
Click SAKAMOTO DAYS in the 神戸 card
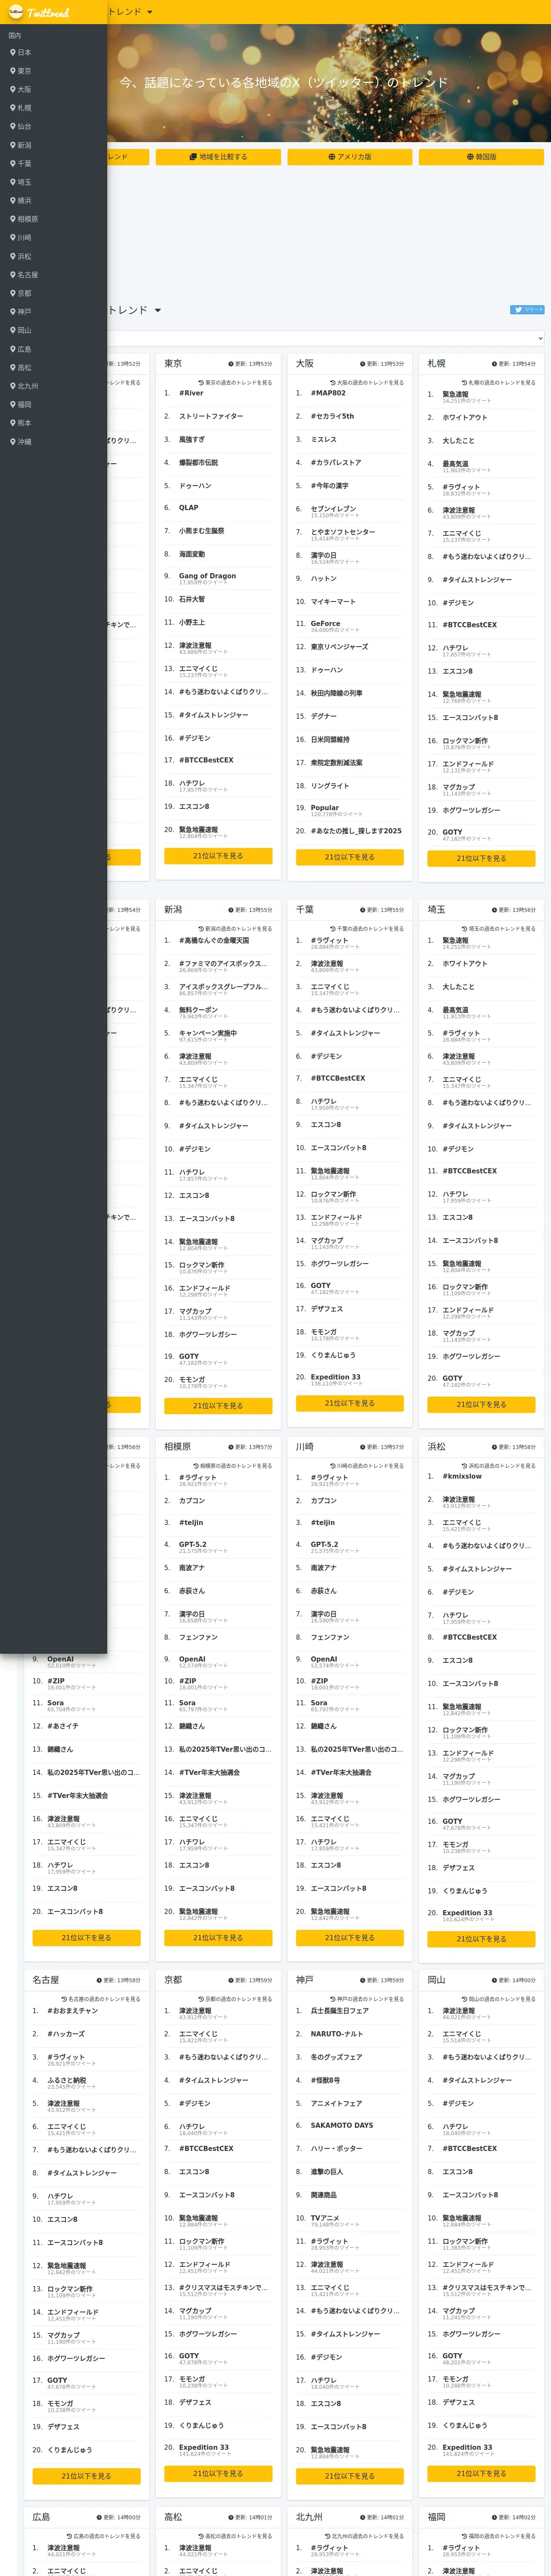point(341,2125)
